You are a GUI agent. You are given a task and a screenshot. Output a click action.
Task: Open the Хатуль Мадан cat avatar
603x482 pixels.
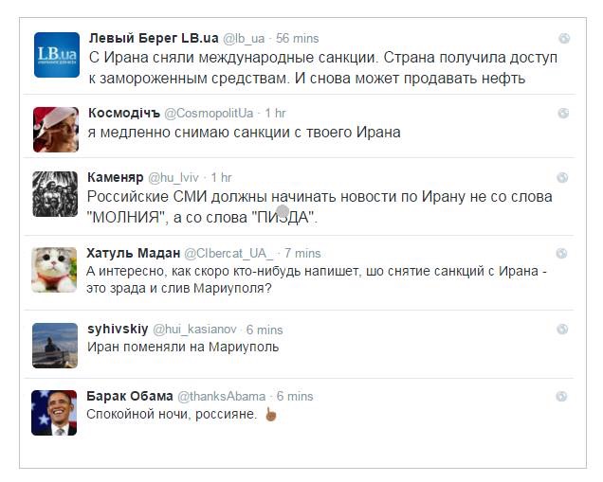coord(55,270)
